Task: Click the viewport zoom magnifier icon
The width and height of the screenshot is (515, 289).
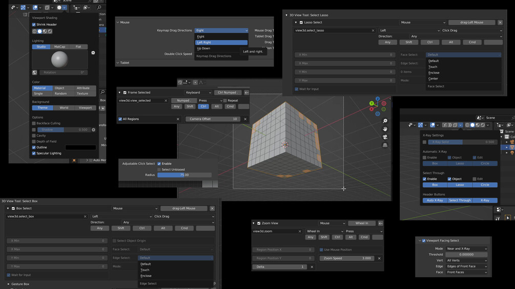Action: point(385,121)
